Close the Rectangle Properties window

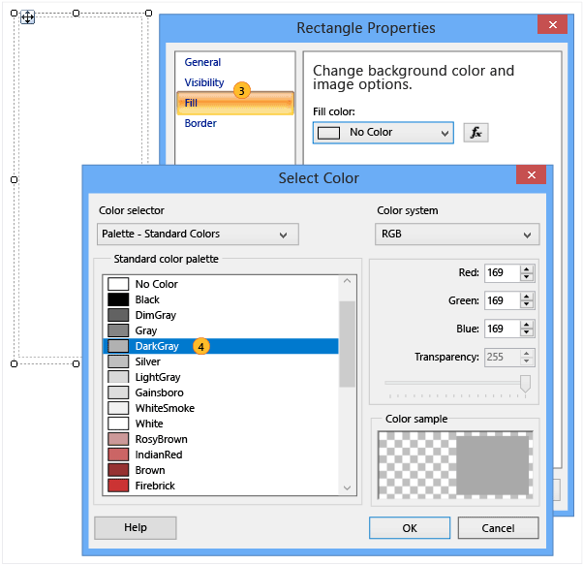pyautogui.click(x=552, y=24)
